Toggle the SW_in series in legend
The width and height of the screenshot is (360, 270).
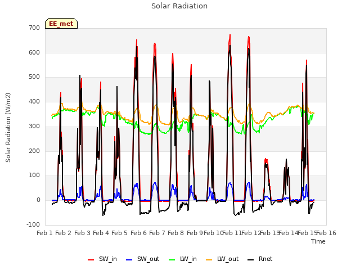102,259
